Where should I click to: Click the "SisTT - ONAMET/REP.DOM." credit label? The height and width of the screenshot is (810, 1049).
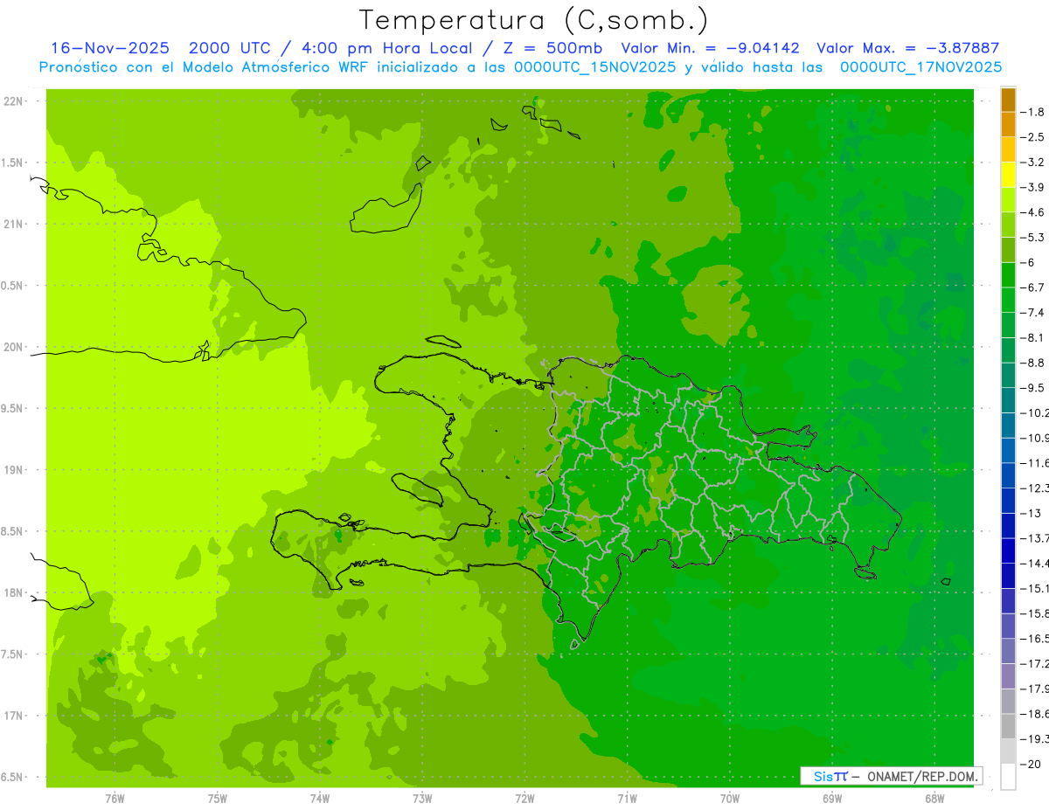pyautogui.click(x=891, y=776)
